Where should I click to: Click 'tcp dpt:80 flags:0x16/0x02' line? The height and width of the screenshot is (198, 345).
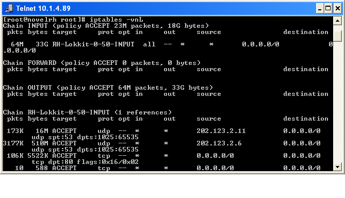[85, 162]
